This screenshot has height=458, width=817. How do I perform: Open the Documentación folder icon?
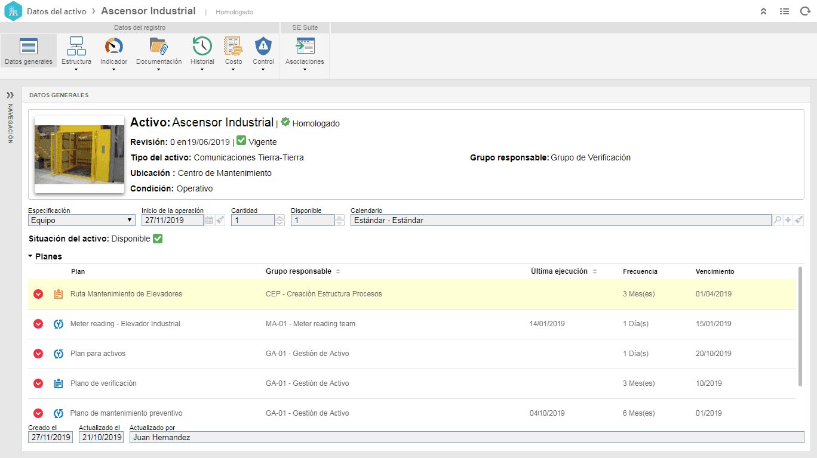159,46
